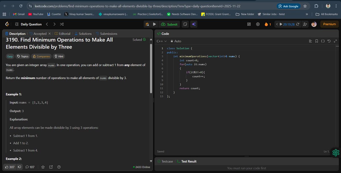This screenshot has width=341, height=173.
Task: Click the share link icon
Action: click(51, 167)
